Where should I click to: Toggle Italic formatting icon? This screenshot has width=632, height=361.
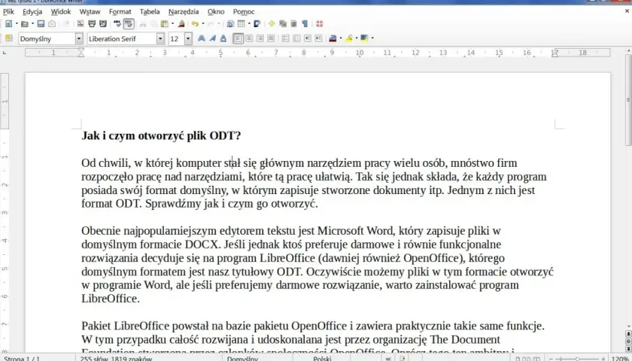click(212, 38)
